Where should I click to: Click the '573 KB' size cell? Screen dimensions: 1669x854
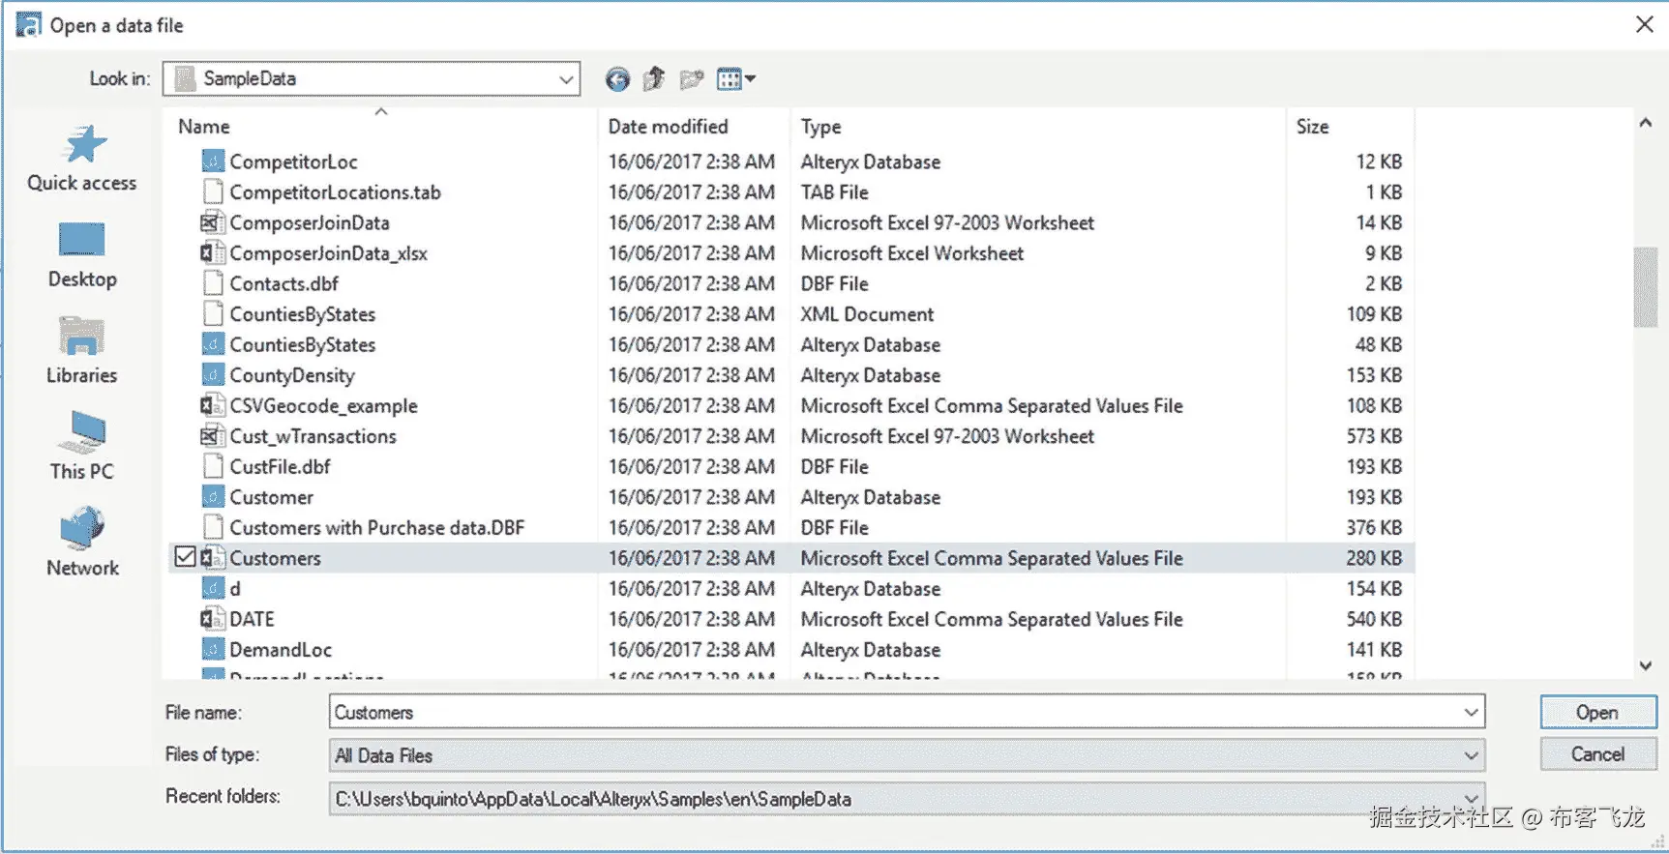[1374, 436]
